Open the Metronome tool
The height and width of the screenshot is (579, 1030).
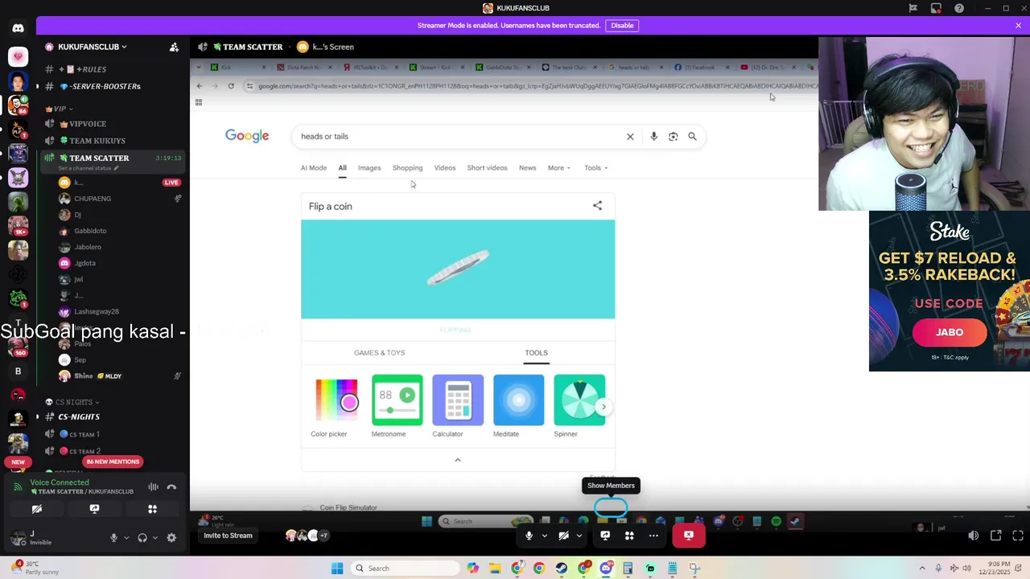tap(397, 406)
